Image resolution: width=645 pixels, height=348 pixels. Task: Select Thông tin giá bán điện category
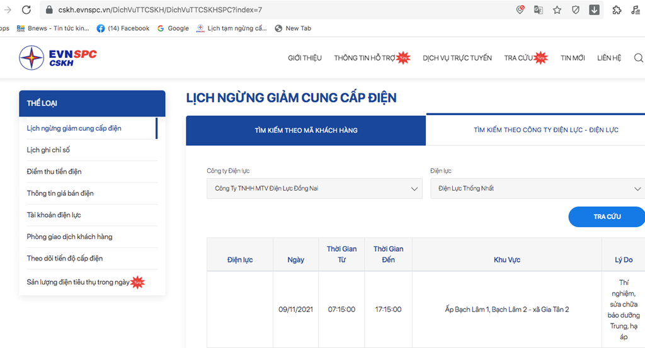(x=60, y=193)
